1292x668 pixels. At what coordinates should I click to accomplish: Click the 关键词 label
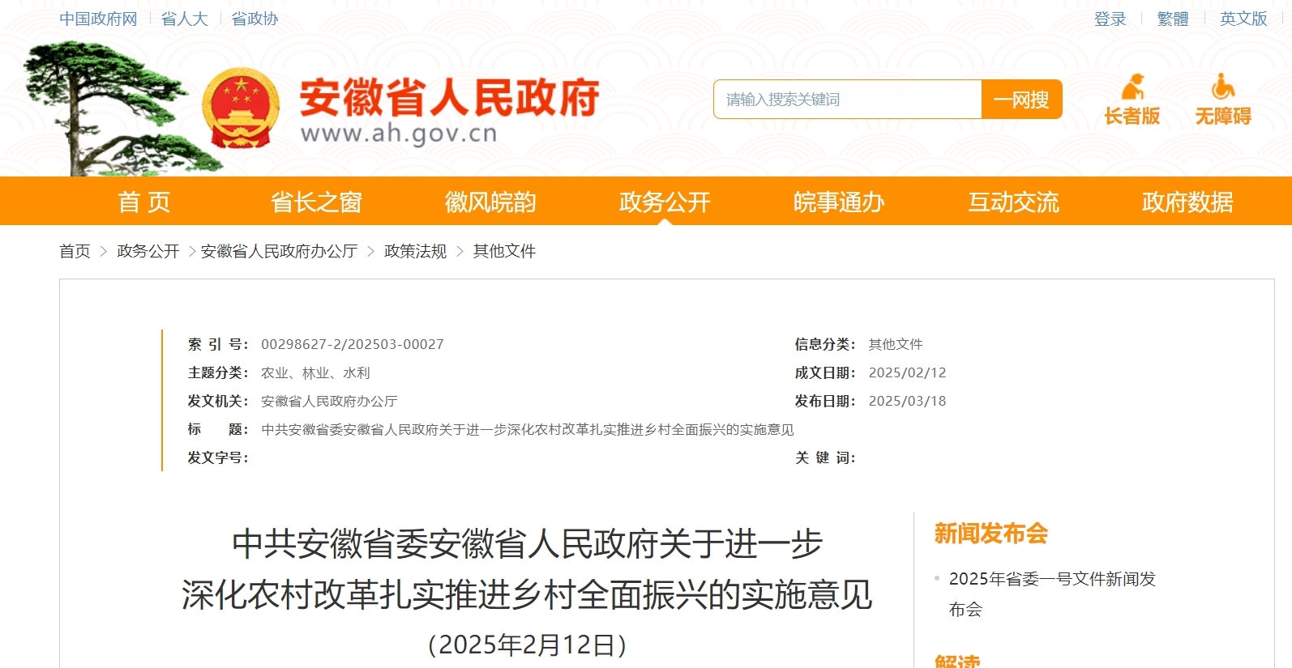(x=825, y=457)
